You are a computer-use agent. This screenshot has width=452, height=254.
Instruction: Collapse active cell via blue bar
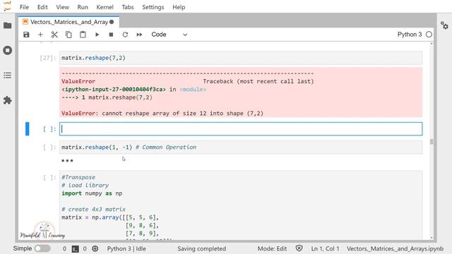coord(27,128)
